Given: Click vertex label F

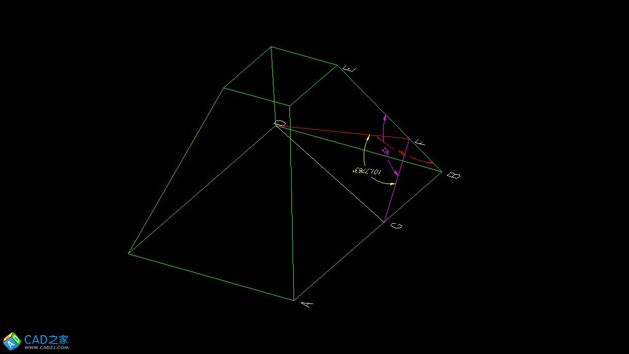Looking at the screenshot, I should [x=420, y=142].
